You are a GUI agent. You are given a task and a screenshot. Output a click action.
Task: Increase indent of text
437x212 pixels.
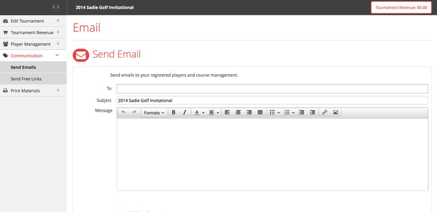[313, 112]
